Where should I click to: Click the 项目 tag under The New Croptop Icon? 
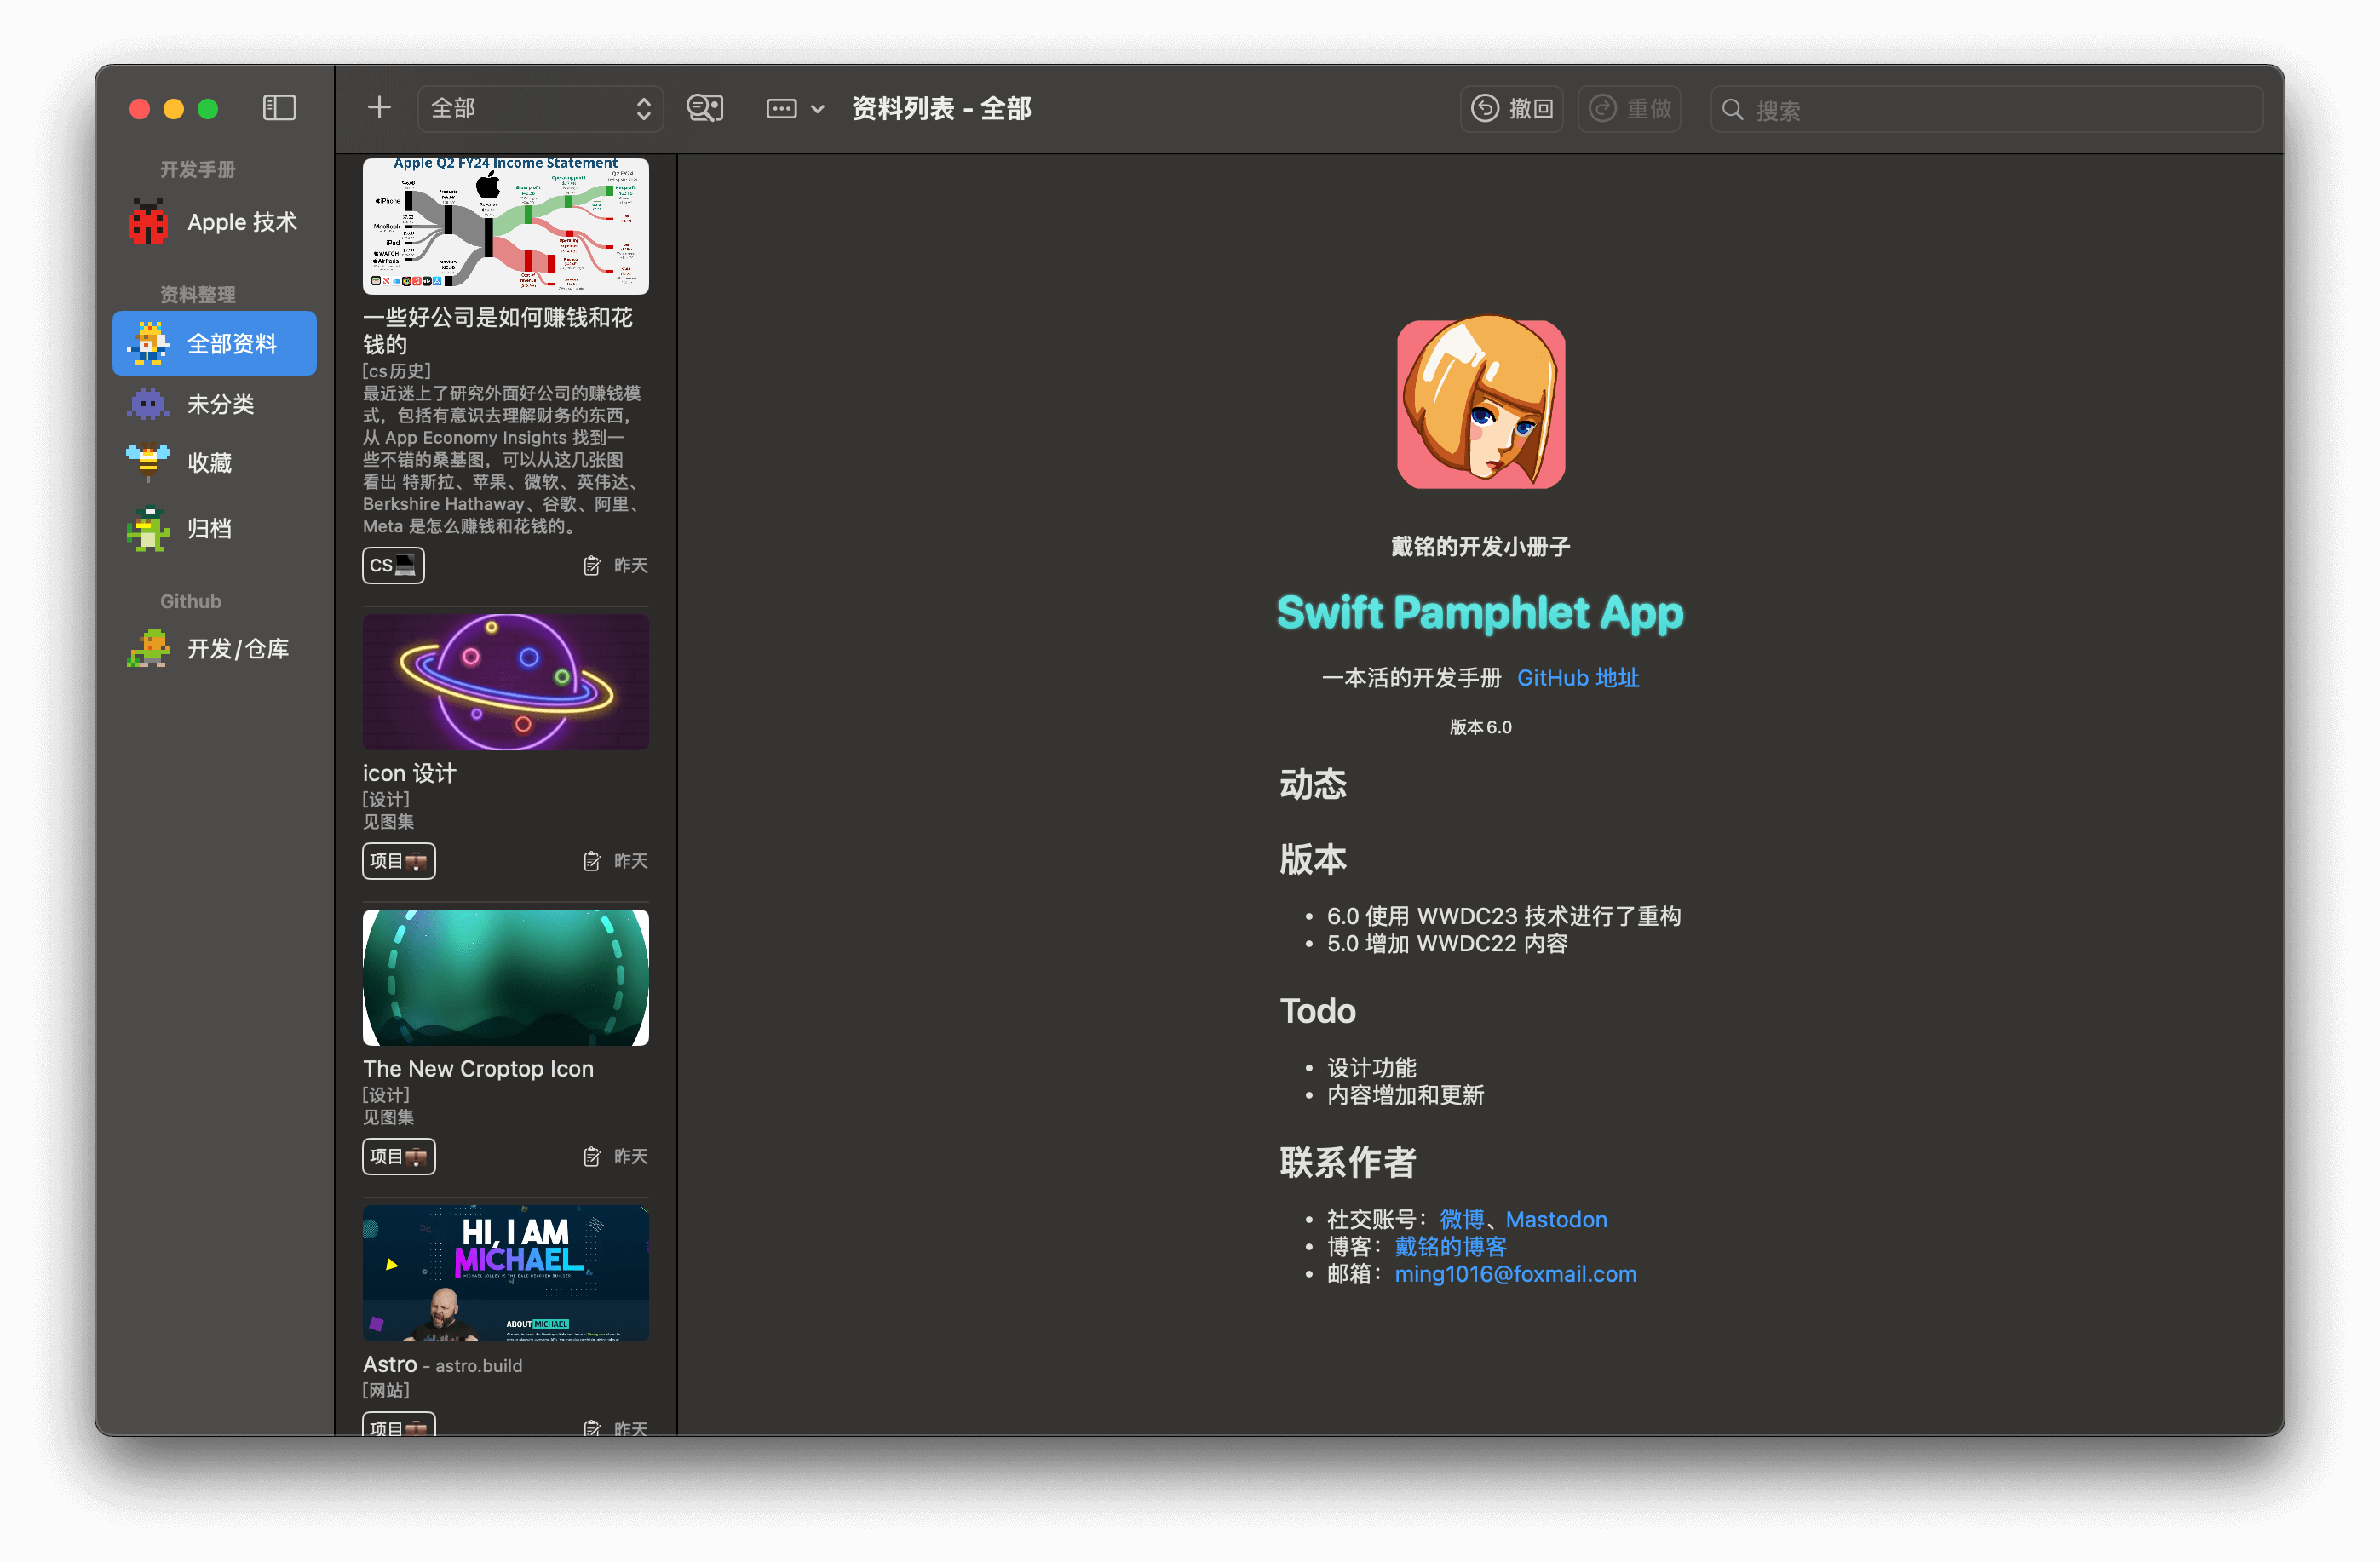click(x=398, y=1156)
